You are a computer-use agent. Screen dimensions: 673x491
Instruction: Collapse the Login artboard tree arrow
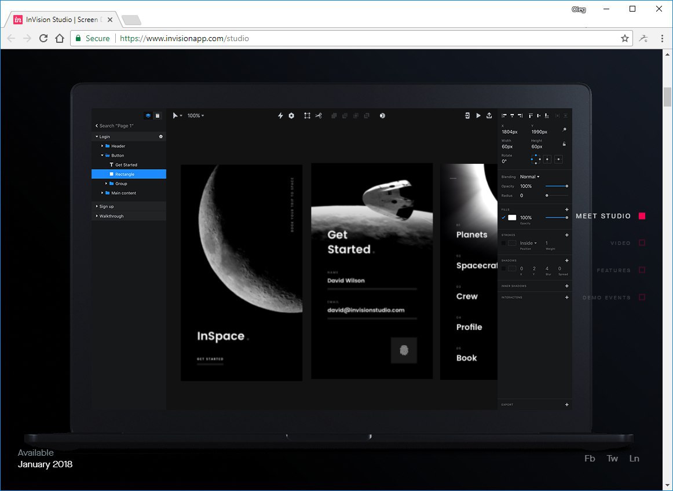pyautogui.click(x=97, y=137)
